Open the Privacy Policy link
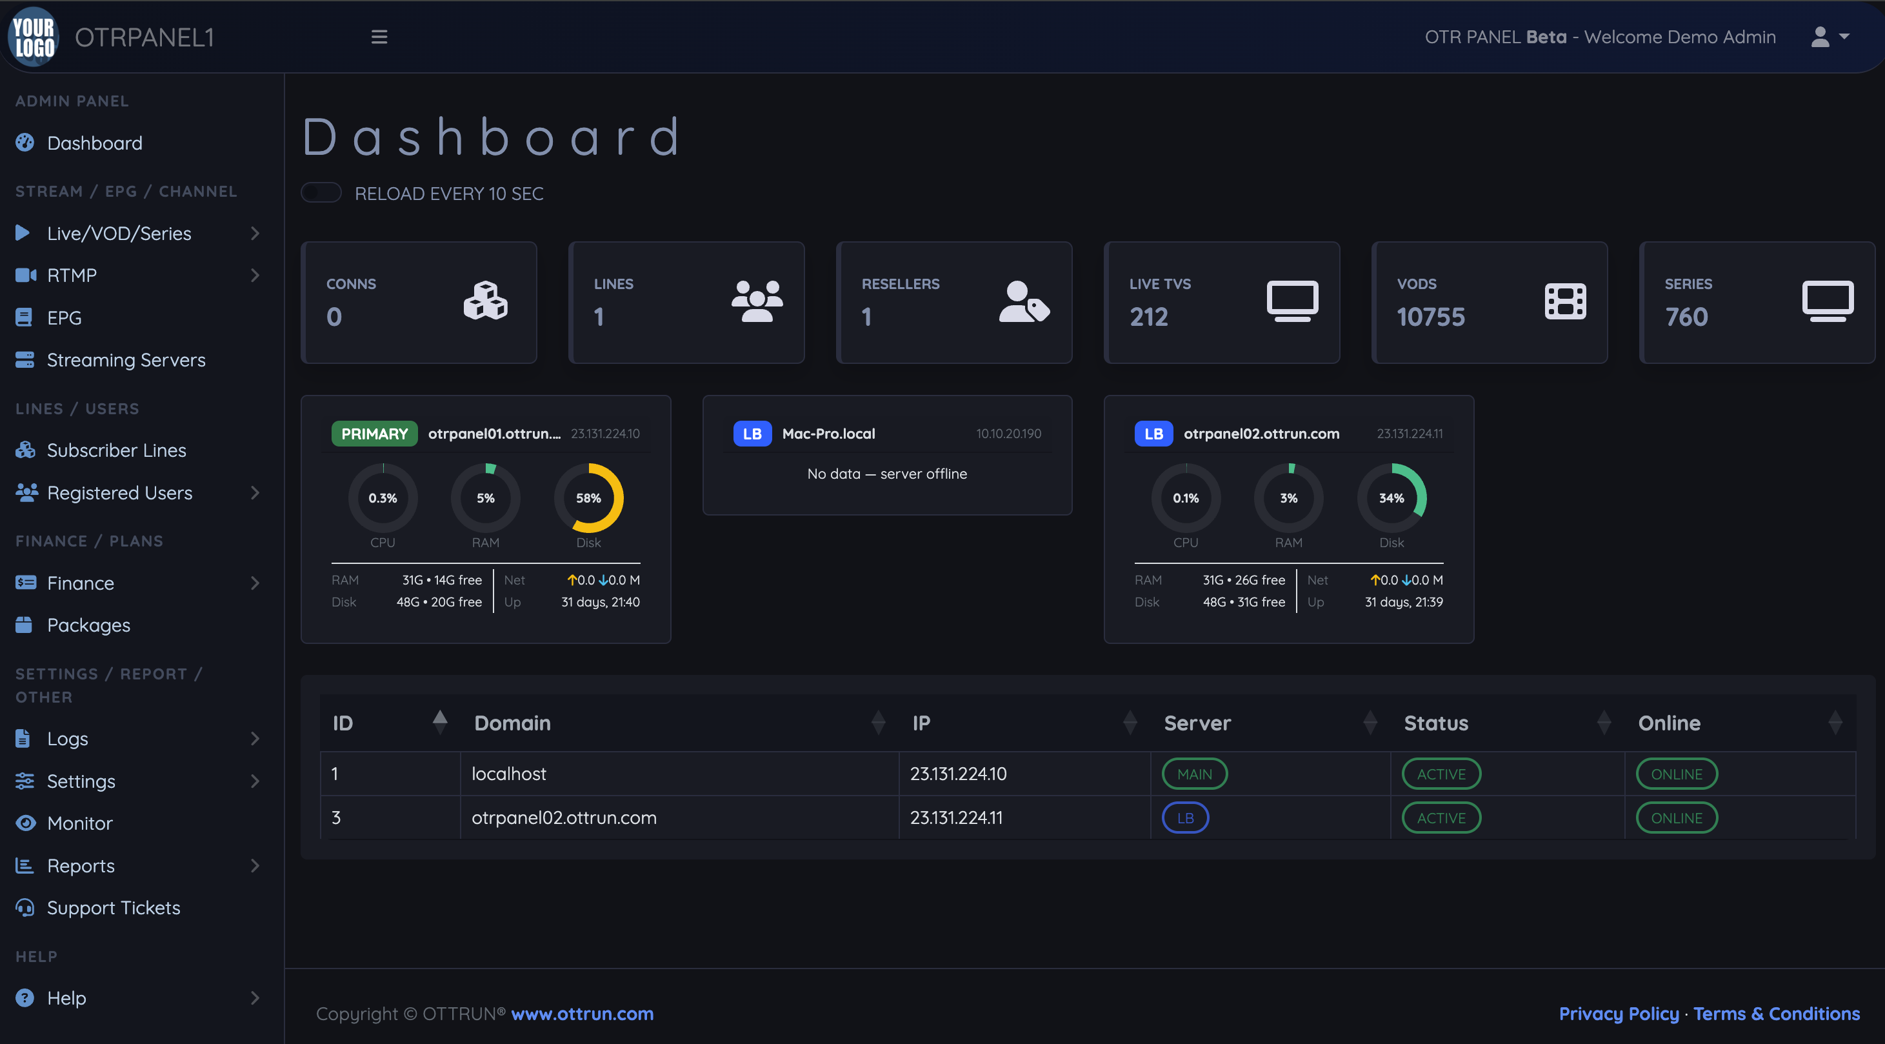This screenshot has width=1885, height=1044. (x=1619, y=1013)
